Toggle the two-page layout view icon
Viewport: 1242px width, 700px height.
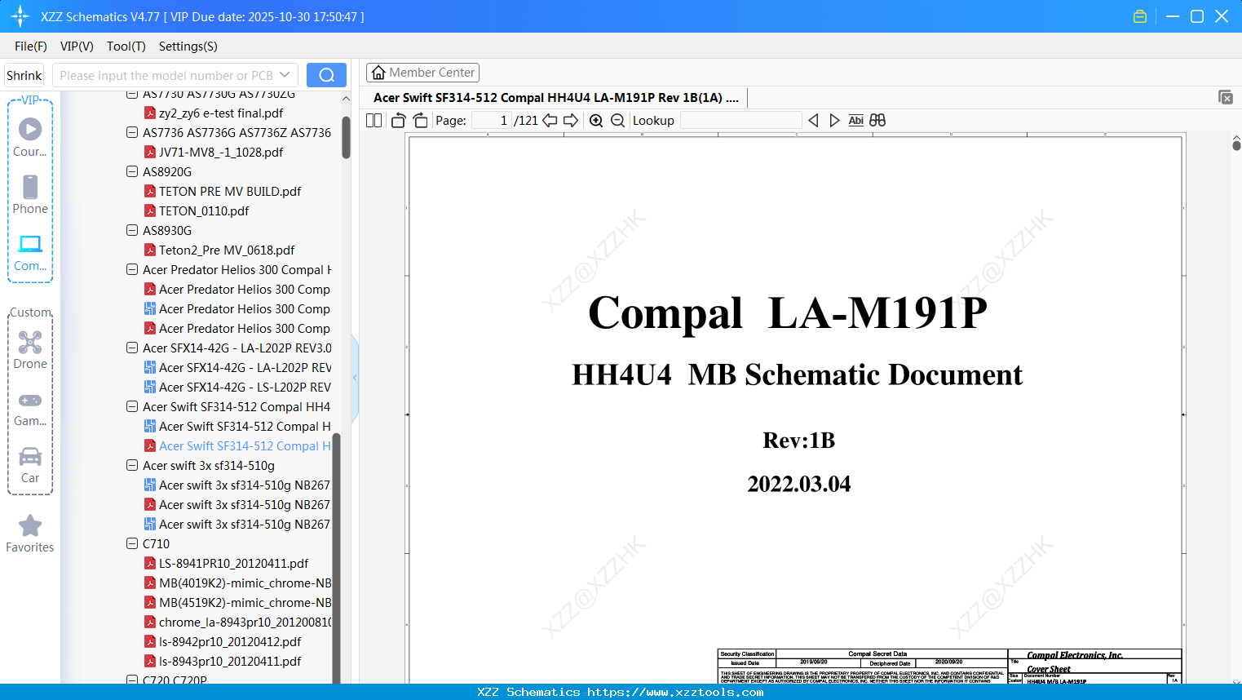pyautogui.click(x=374, y=121)
